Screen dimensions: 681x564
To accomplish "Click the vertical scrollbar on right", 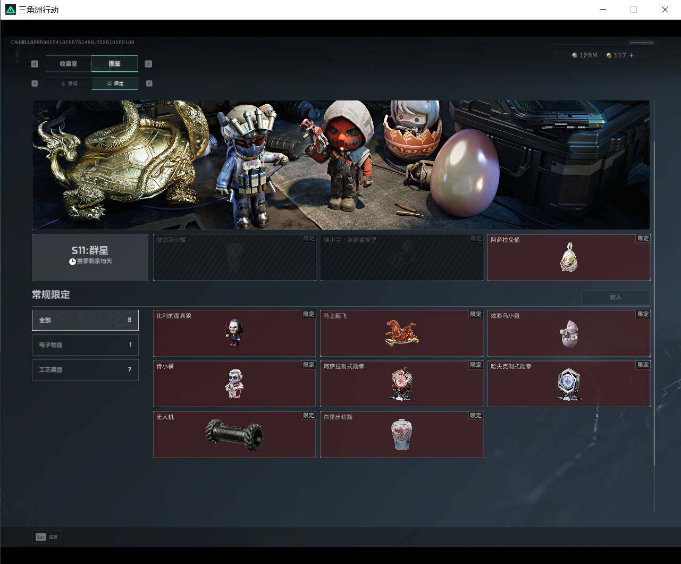I will click(x=654, y=303).
